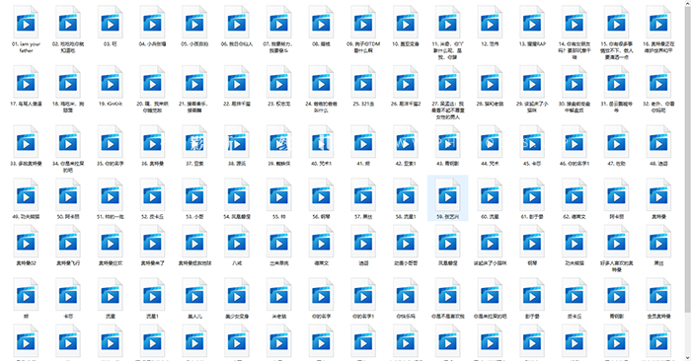Click the file numbered 13 ending in RAP
This screenshot has height=361, width=691.
532,26
